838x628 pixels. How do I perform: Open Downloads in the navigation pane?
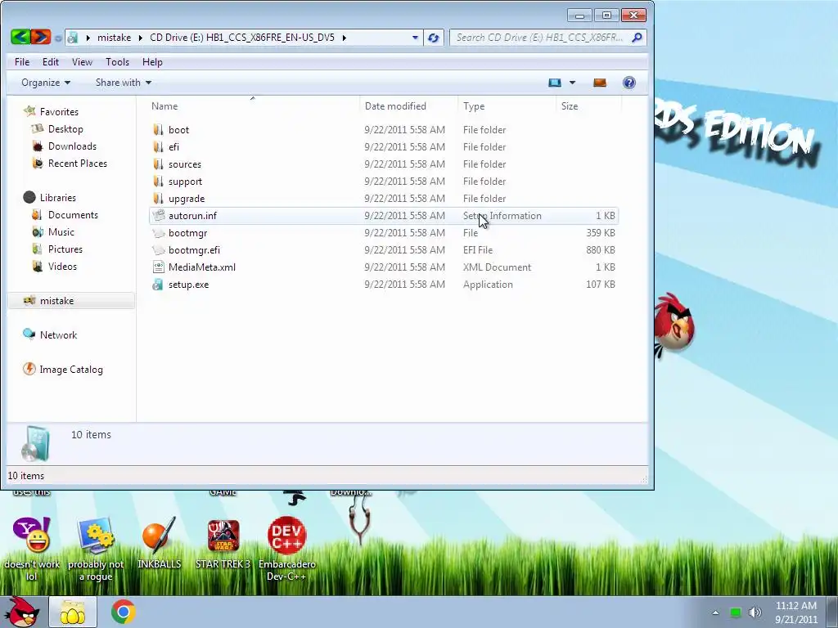(x=72, y=146)
